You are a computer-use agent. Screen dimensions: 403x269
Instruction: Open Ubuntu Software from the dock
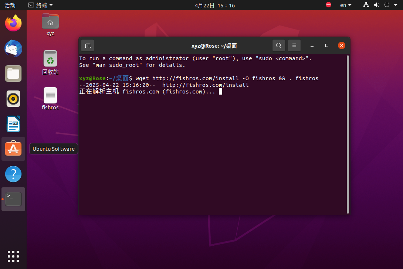tap(13, 149)
